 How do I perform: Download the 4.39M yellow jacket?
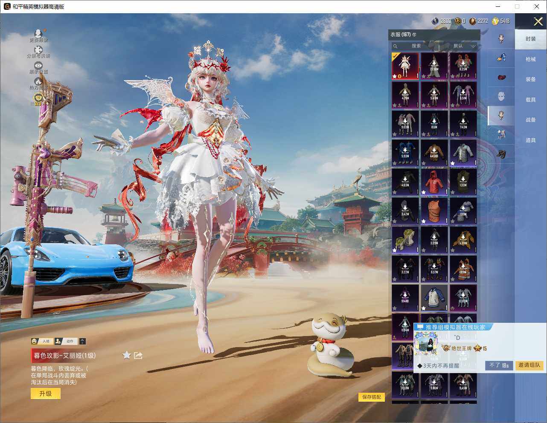pos(463,240)
